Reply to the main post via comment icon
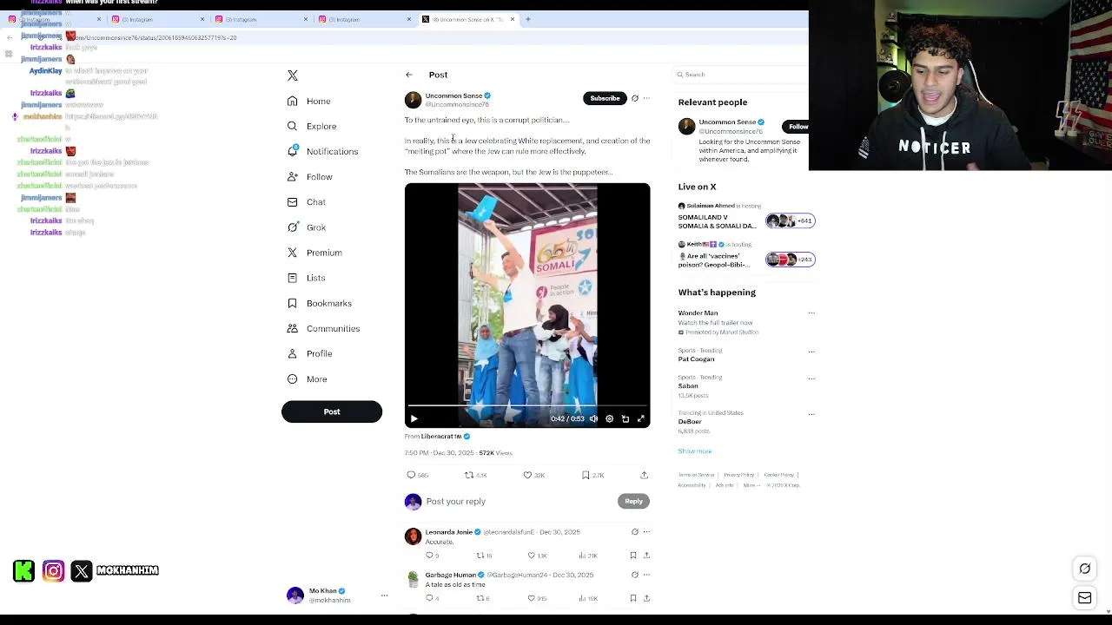Screen dimensions: 1112x625 [411, 475]
